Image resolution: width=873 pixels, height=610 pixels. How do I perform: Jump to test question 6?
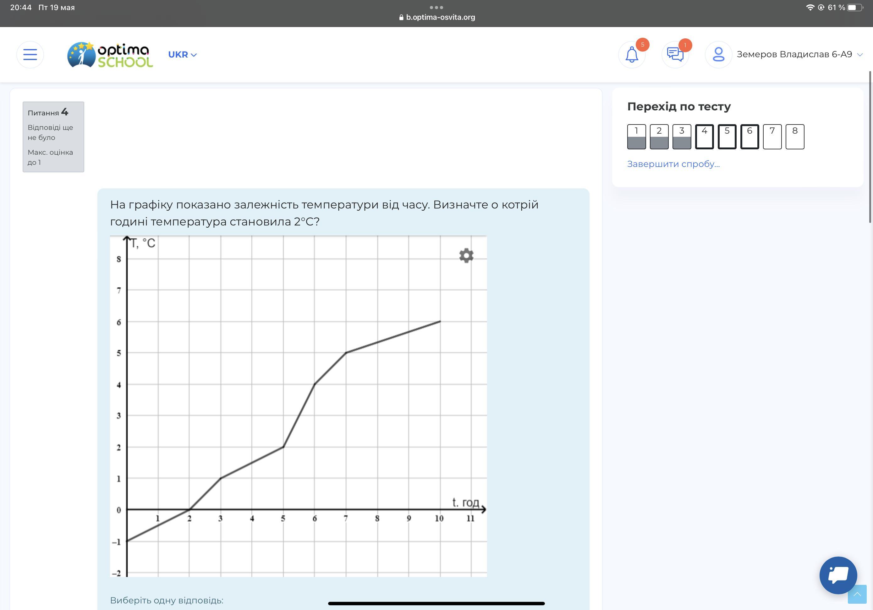[749, 136]
